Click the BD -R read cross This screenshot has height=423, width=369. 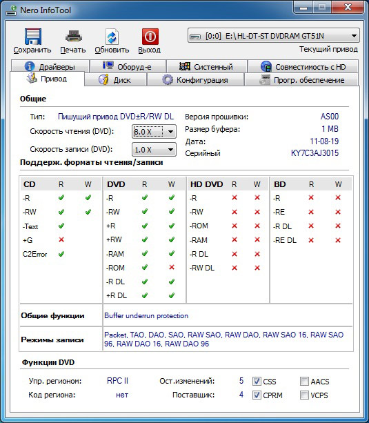click(x=311, y=198)
